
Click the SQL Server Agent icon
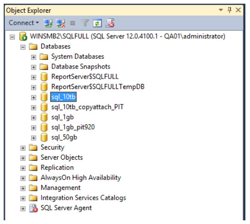34,208
